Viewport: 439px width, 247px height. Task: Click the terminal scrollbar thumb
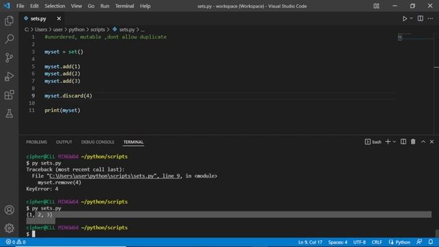[436, 233]
